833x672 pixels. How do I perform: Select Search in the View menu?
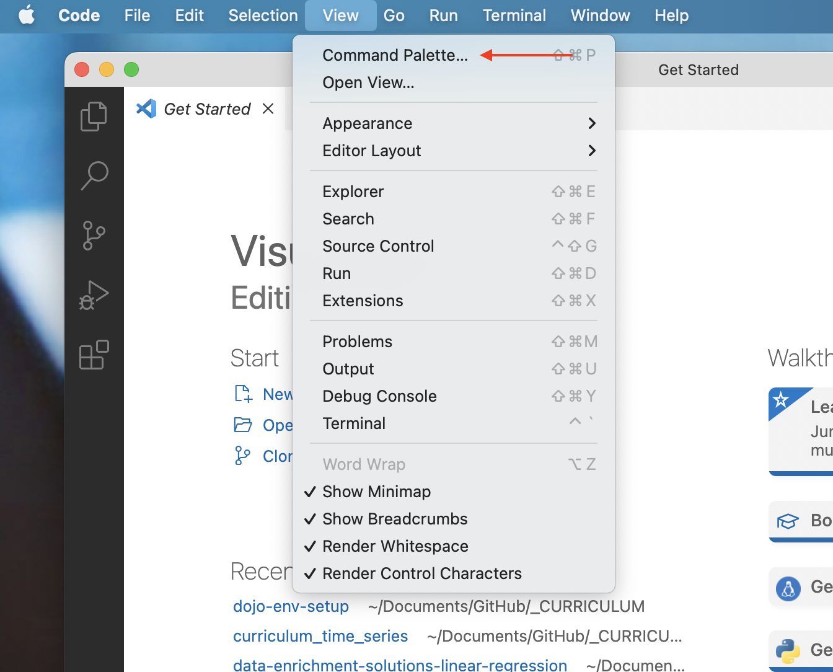point(454,219)
